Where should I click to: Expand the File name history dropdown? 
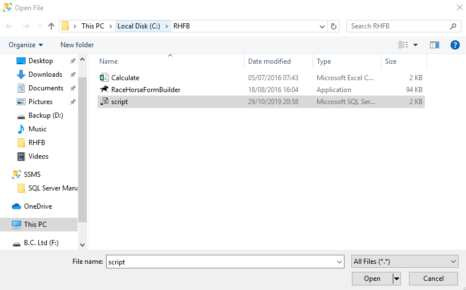tap(339, 262)
